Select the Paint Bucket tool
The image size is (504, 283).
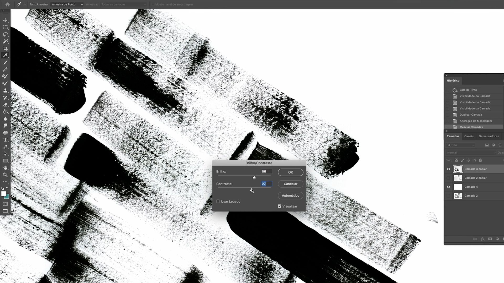5,112
